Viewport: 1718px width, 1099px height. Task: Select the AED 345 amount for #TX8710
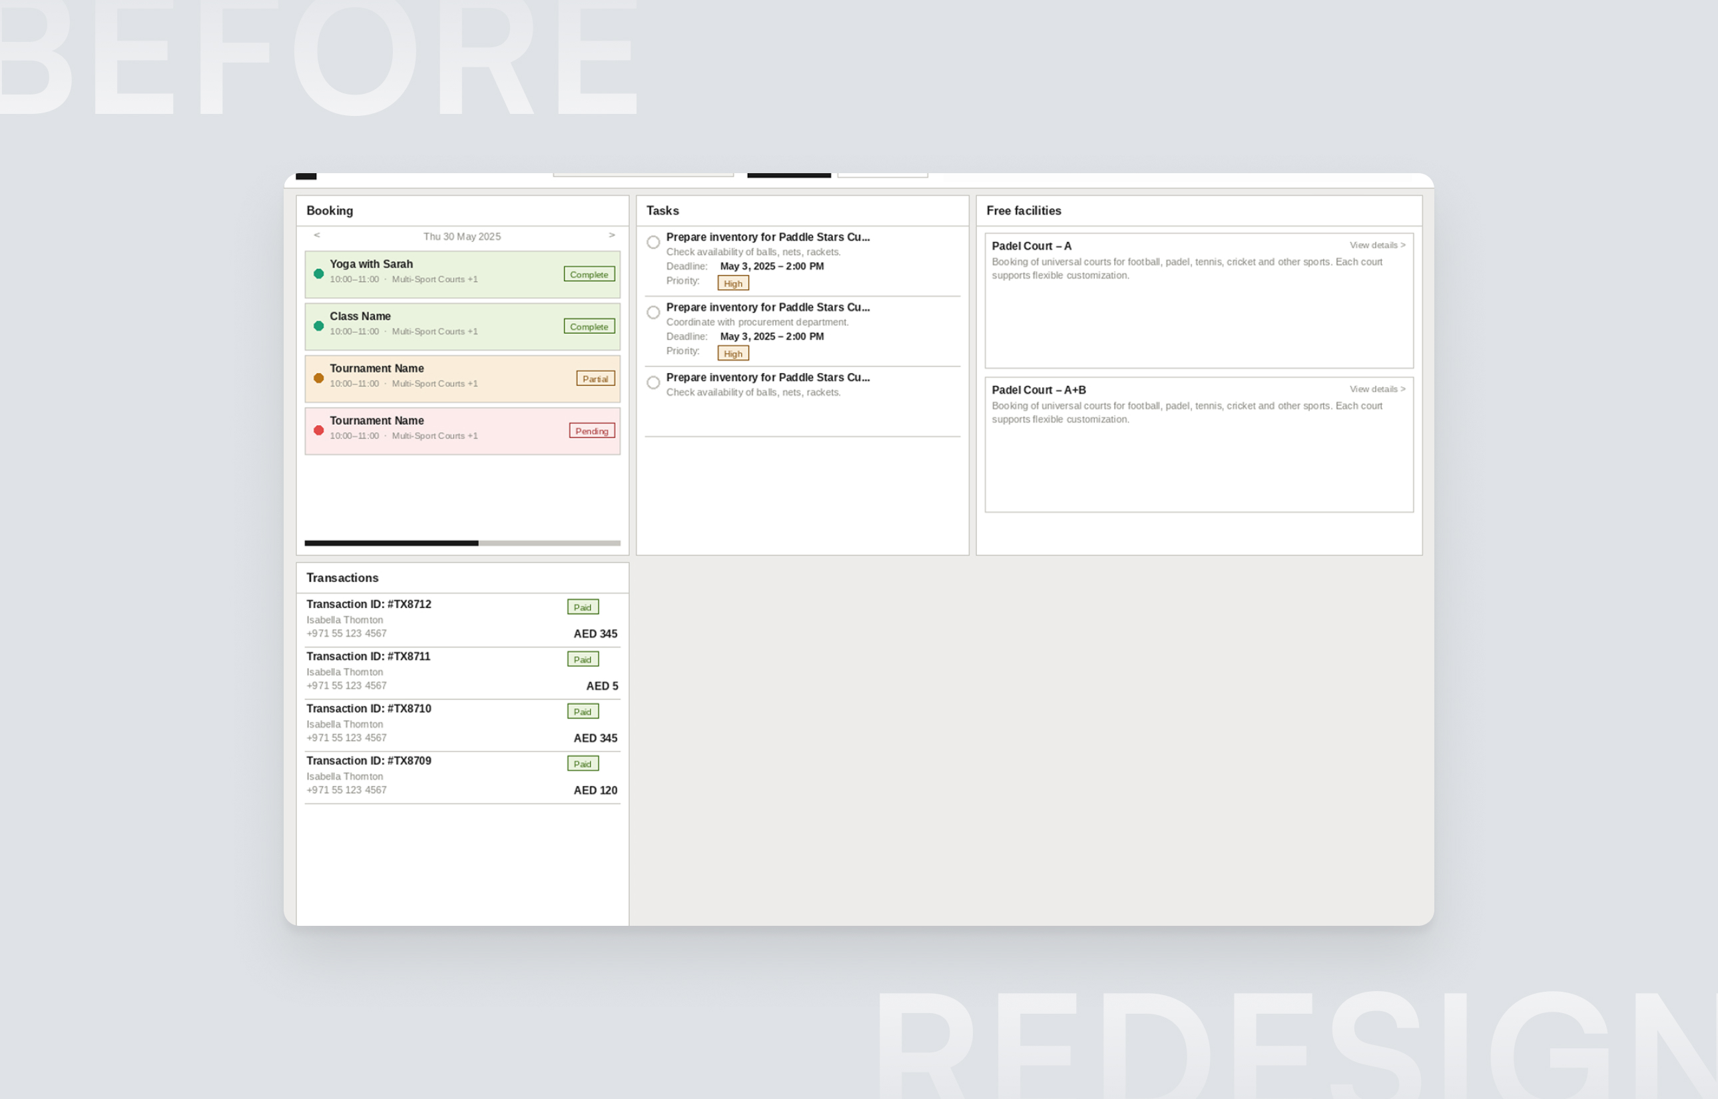(x=596, y=739)
